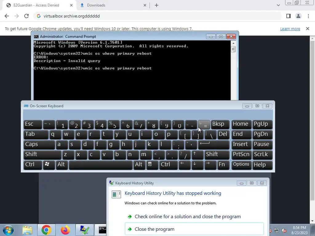This screenshot has width=315, height=236.
Task: Click the left arrow key
Action: pos(185,165)
